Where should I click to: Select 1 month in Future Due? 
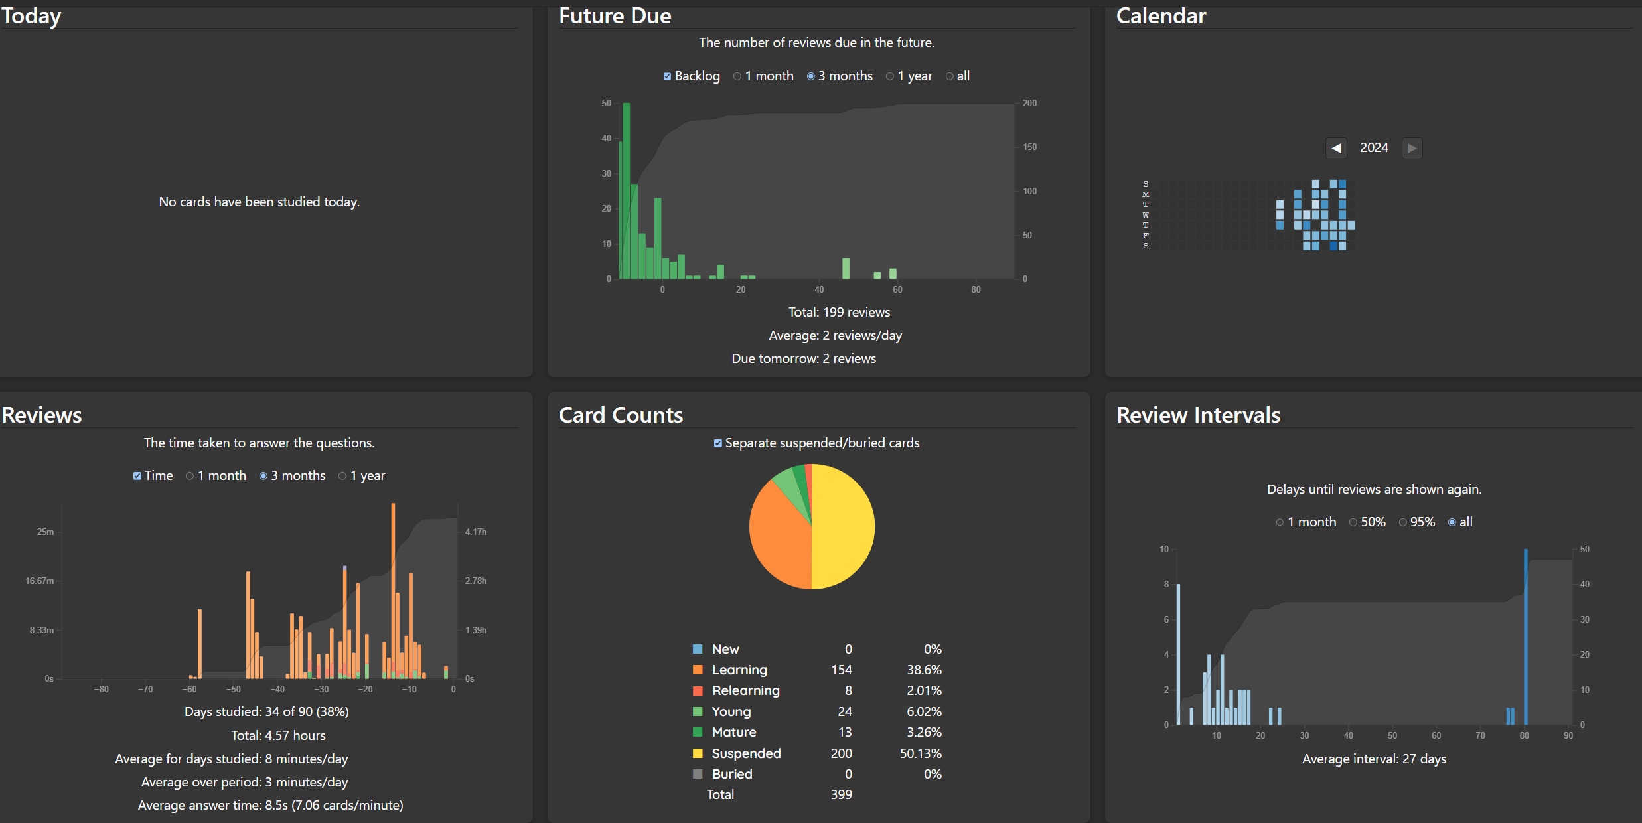pyautogui.click(x=737, y=76)
